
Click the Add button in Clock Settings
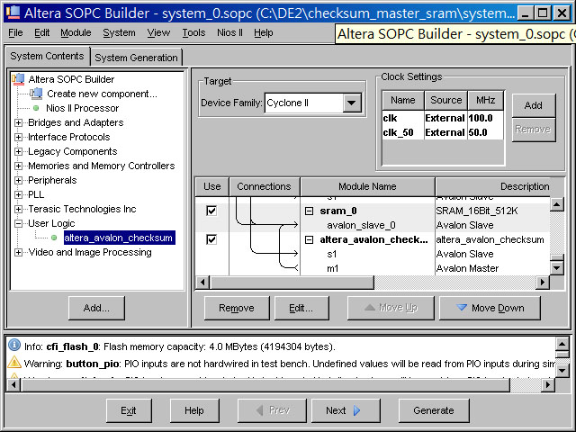click(x=534, y=105)
